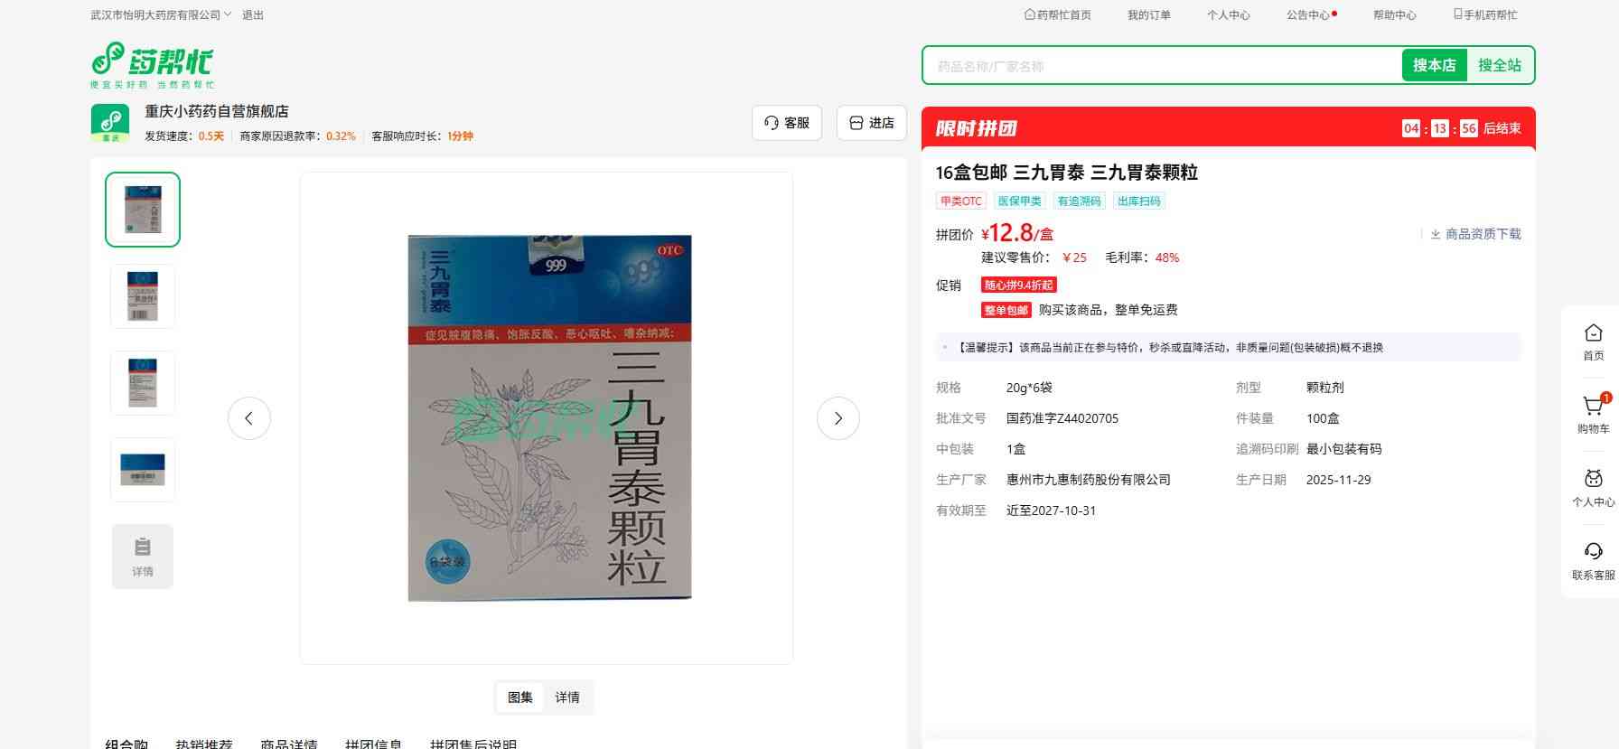The width and height of the screenshot is (1619, 749).
Task: Select the 图集 view toggle
Action: click(x=520, y=698)
